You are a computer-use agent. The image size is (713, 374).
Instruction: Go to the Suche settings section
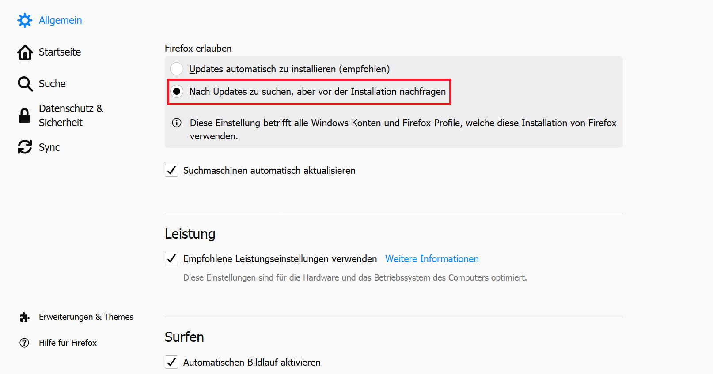pos(52,84)
